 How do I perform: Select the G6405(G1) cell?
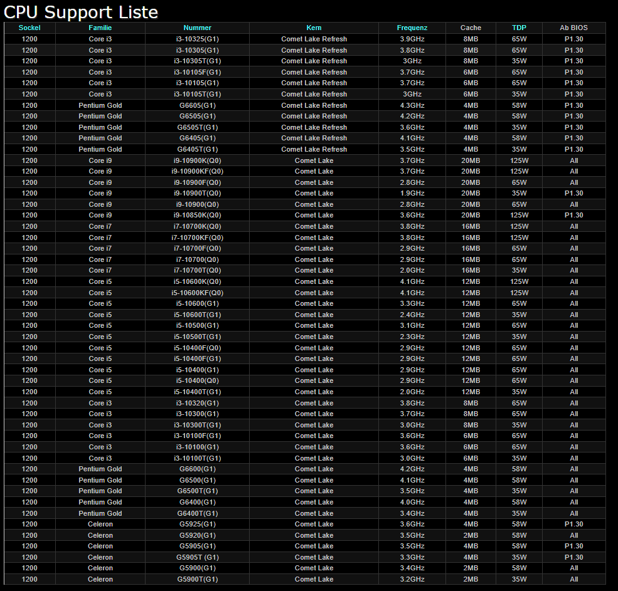pyautogui.click(x=197, y=139)
